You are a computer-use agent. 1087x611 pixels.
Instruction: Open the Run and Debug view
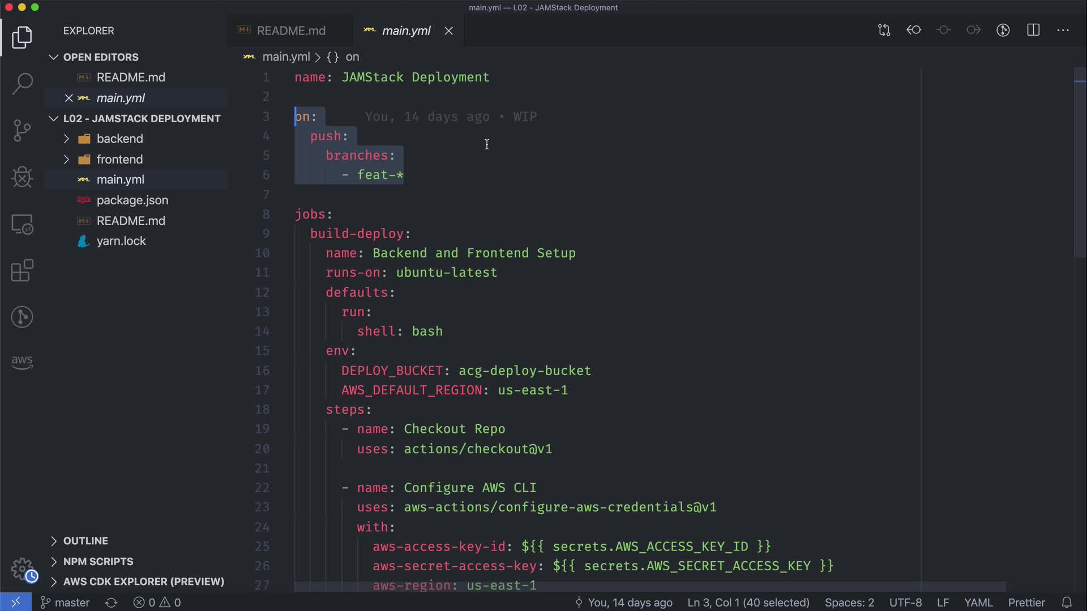click(x=22, y=177)
